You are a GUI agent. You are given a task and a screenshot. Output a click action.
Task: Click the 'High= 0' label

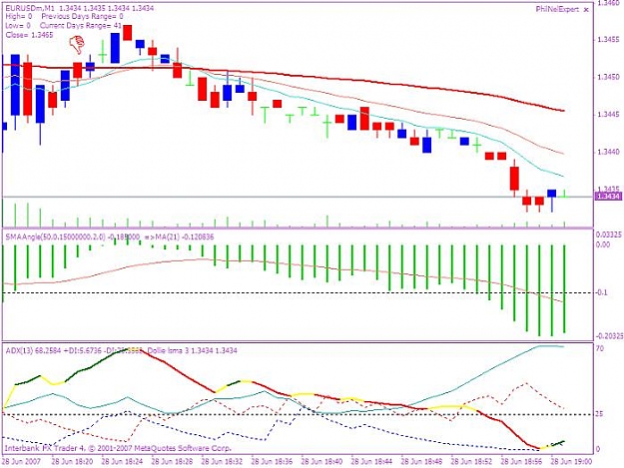click(x=19, y=17)
